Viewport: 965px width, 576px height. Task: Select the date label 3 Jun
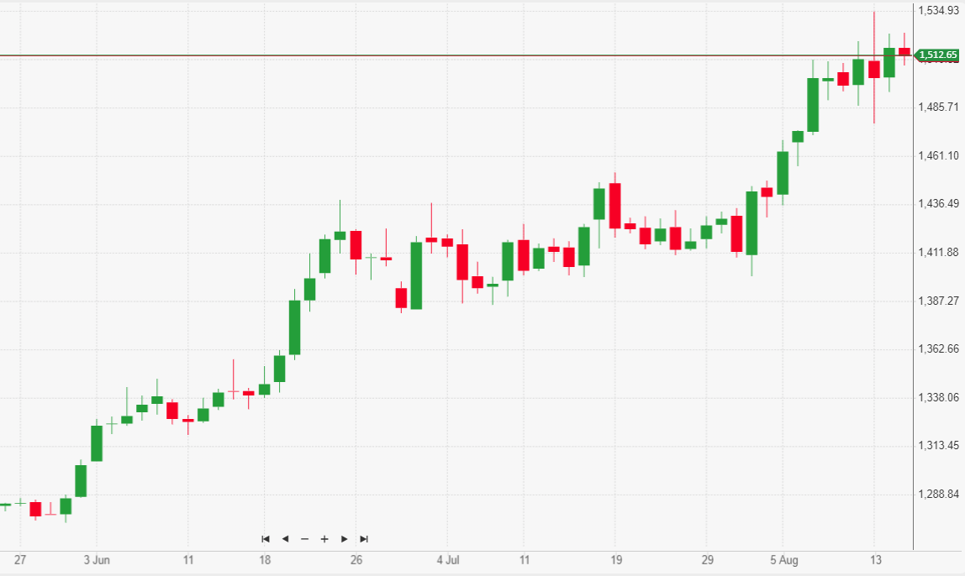[98, 560]
